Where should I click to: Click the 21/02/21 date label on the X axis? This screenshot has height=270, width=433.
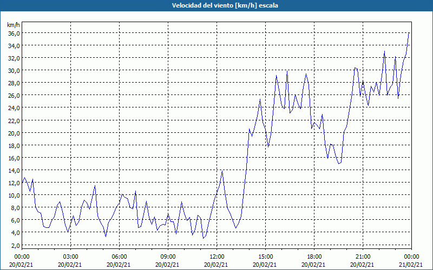tap(411, 265)
